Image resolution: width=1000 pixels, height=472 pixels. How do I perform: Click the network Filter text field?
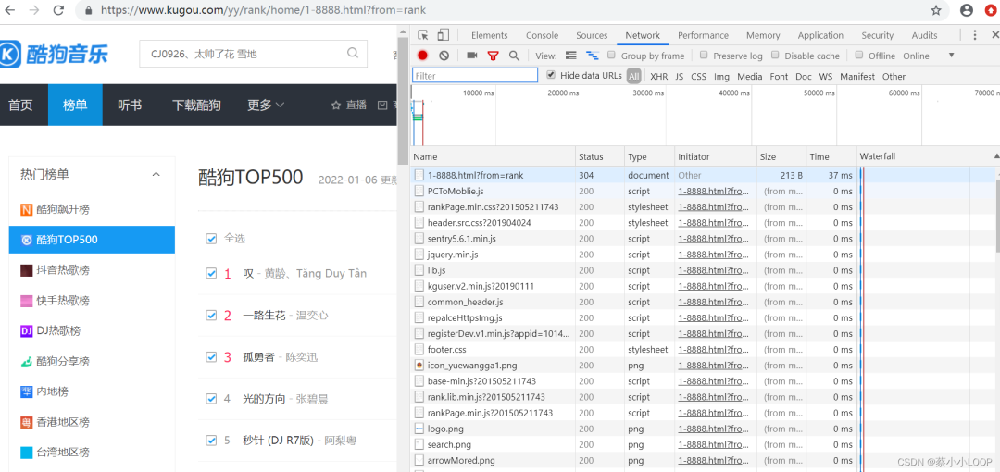tap(475, 76)
